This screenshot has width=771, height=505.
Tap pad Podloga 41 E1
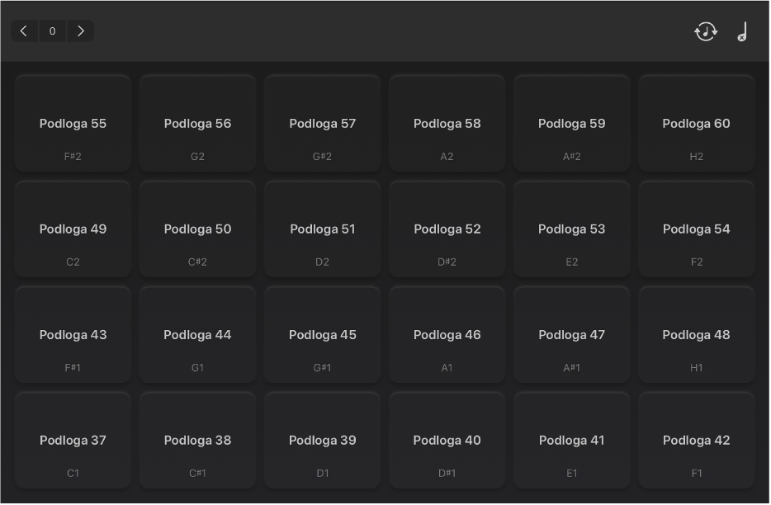(x=572, y=441)
